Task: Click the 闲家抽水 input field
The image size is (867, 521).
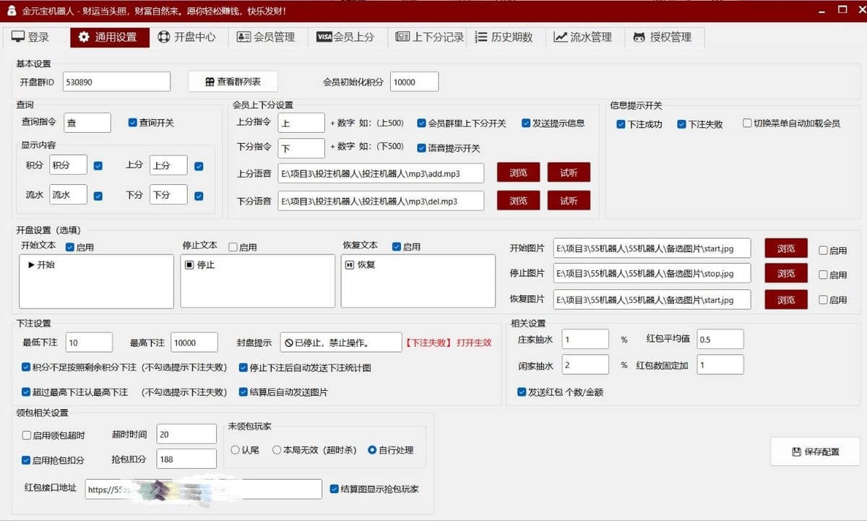Action: click(x=585, y=365)
